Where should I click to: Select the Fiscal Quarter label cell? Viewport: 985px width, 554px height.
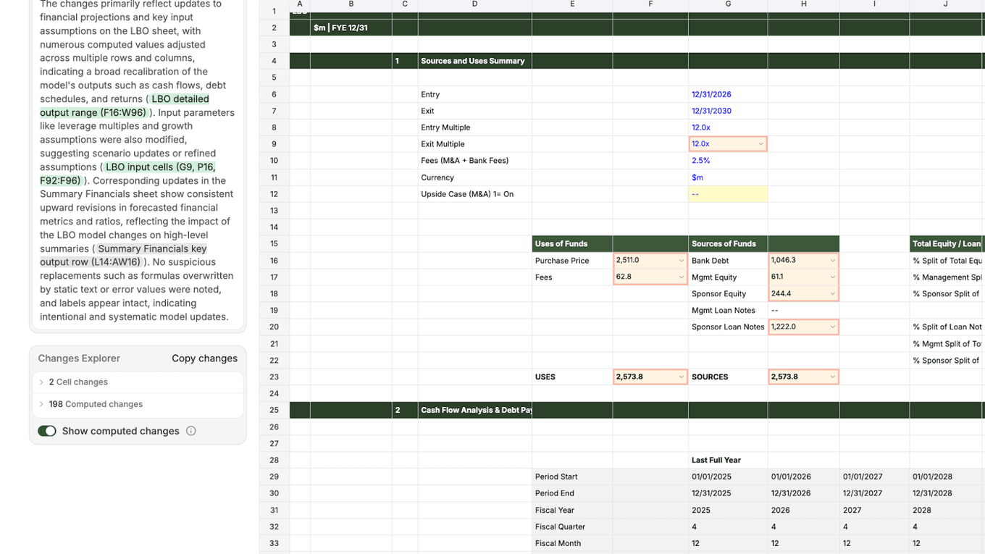pos(572,526)
